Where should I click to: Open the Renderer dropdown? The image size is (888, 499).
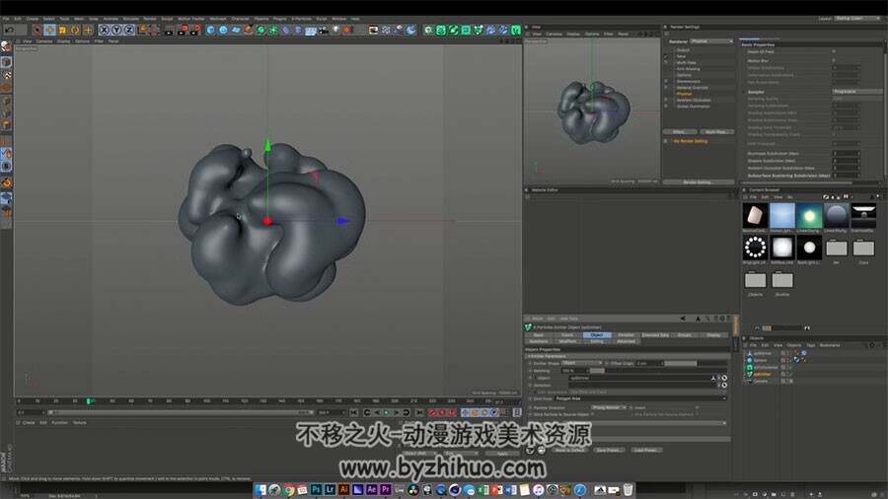711,41
